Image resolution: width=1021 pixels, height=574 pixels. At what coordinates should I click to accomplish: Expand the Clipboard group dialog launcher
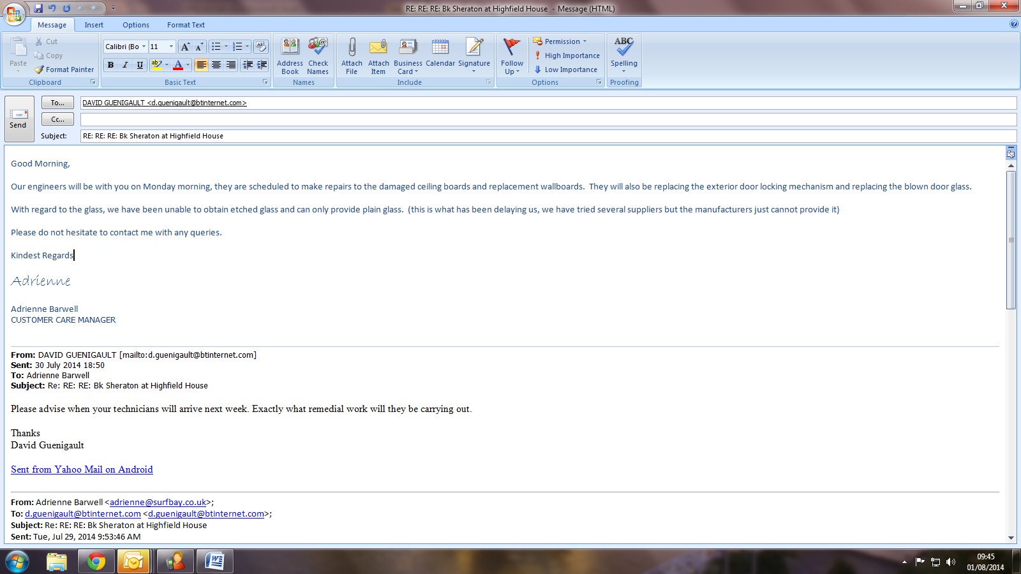[x=93, y=82]
